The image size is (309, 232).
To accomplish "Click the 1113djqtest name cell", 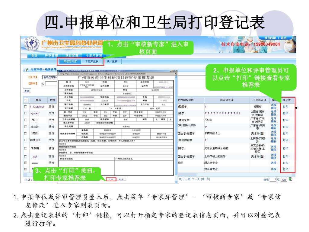I will point(37,107).
